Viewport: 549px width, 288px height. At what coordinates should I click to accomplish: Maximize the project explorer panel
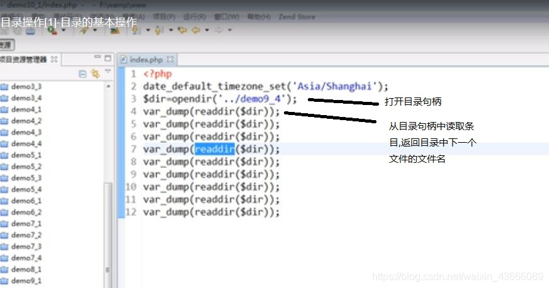(108, 58)
